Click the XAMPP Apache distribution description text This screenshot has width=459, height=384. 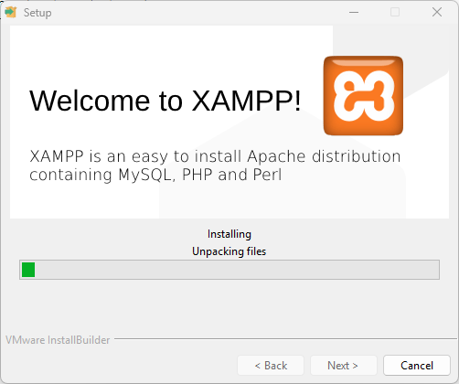pos(215,165)
